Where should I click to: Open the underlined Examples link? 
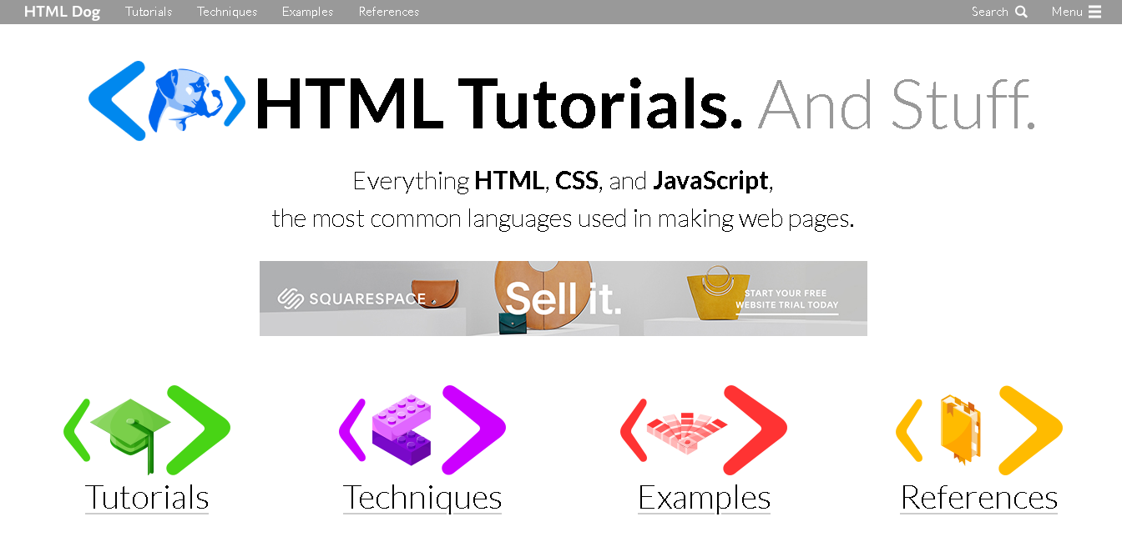click(x=703, y=498)
